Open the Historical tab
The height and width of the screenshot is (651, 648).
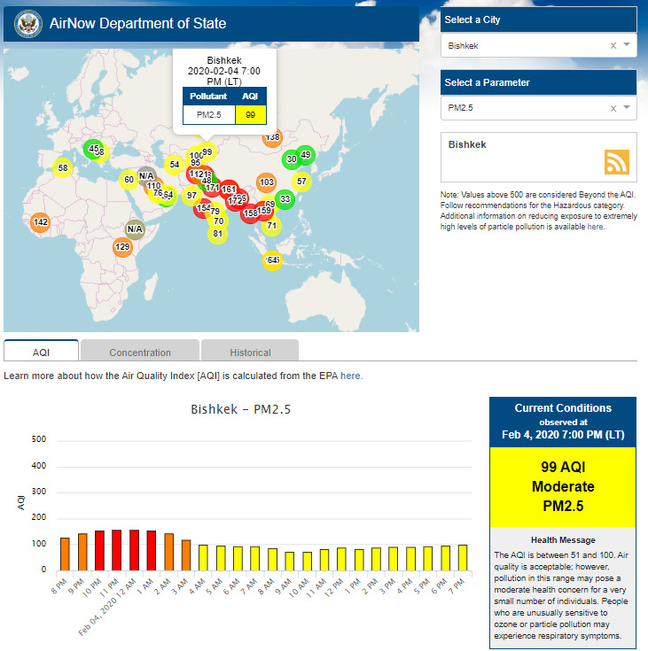[x=250, y=352]
